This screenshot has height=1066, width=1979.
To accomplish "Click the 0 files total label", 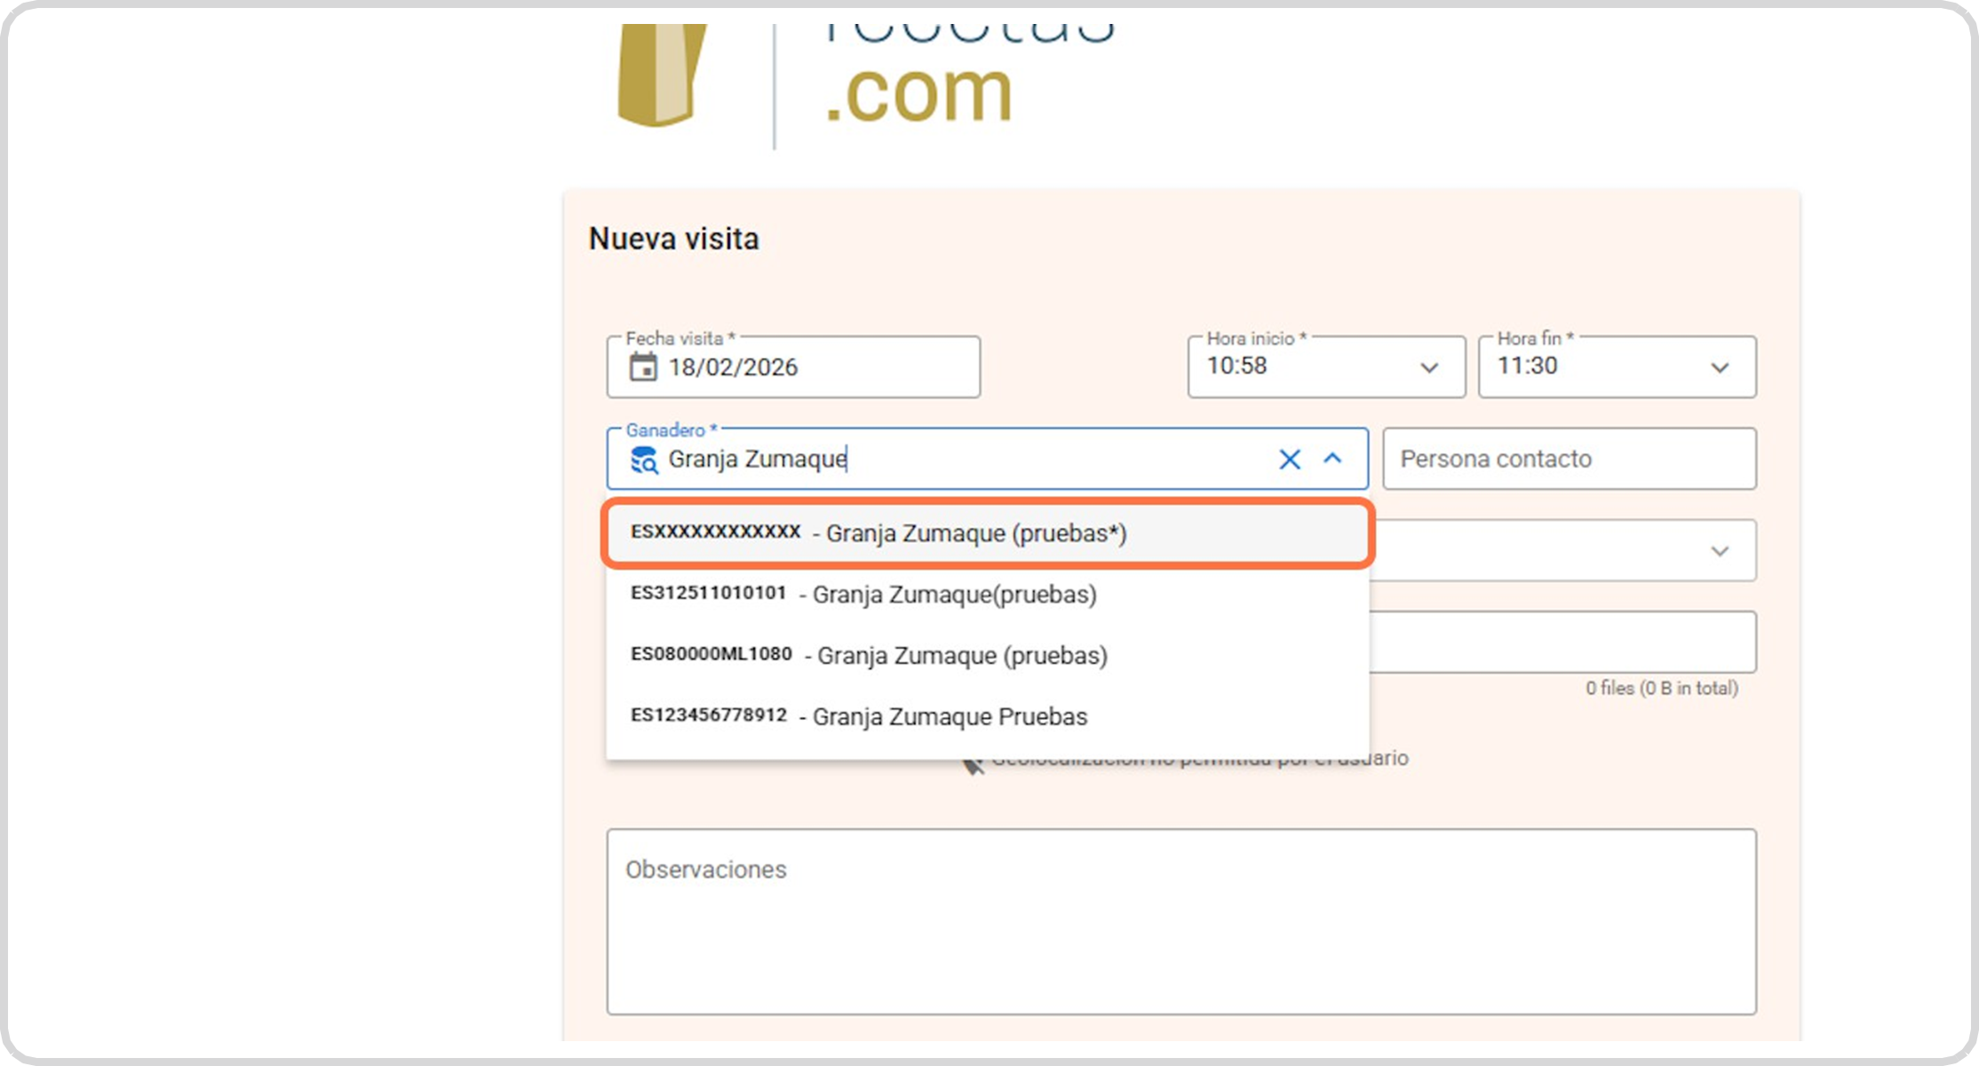I will (x=1661, y=689).
